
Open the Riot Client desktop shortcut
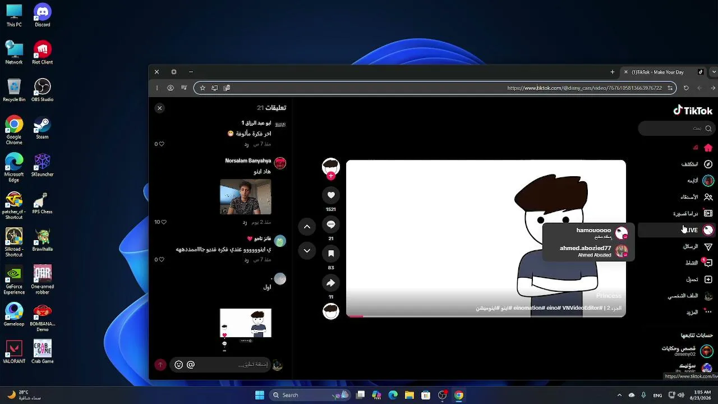coord(43,53)
